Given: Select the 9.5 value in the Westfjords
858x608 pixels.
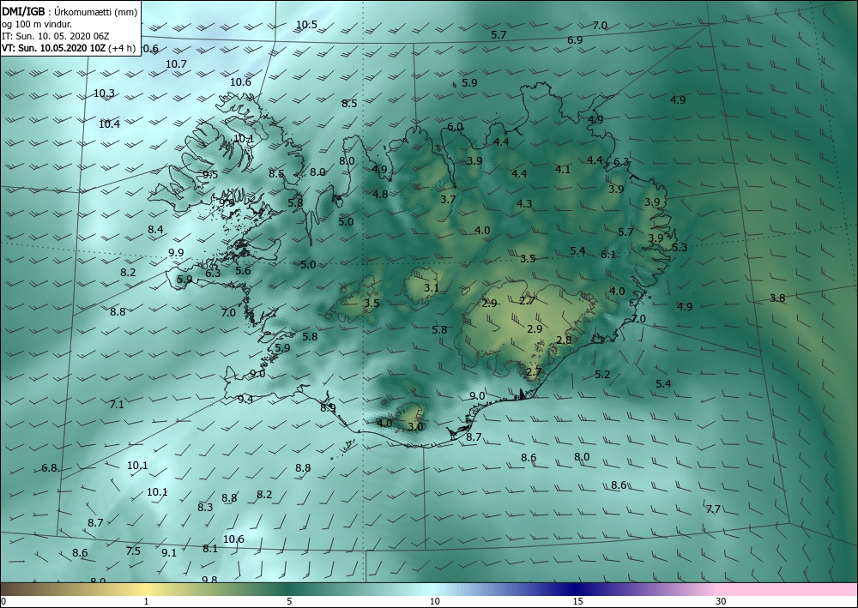Looking at the screenshot, I should point(210,175).
